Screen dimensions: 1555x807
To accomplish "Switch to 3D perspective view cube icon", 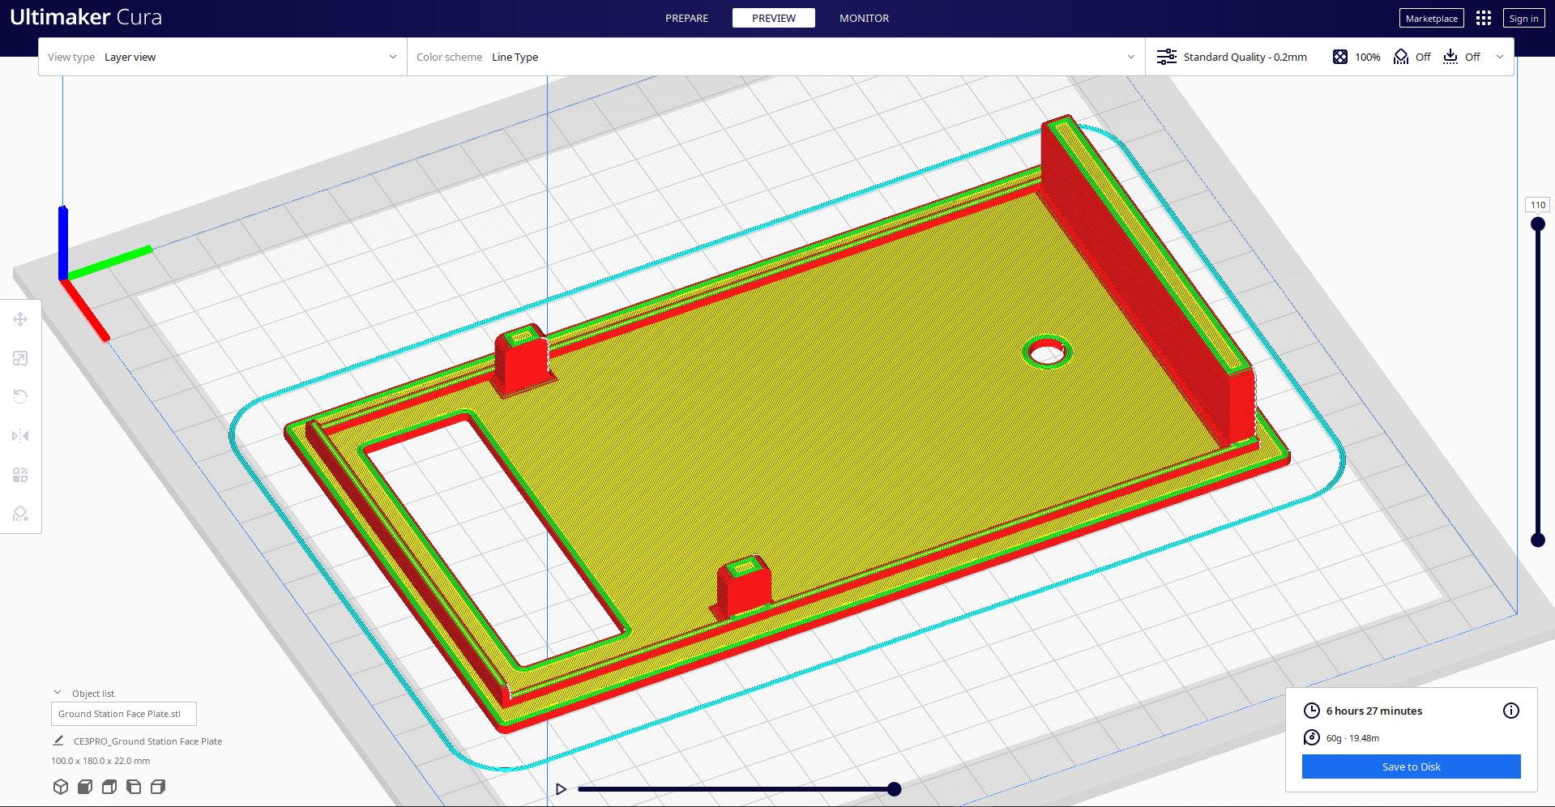I will (61, 787).
